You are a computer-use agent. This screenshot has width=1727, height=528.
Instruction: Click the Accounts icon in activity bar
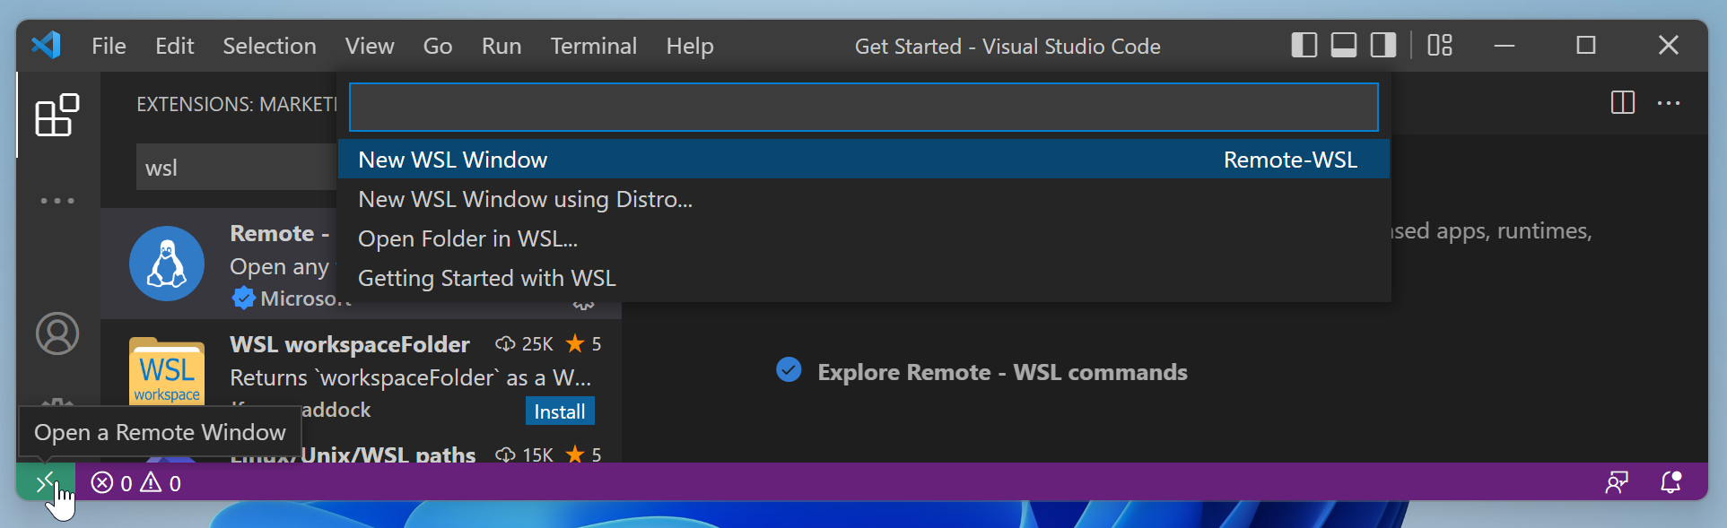[x=57, y=333]
